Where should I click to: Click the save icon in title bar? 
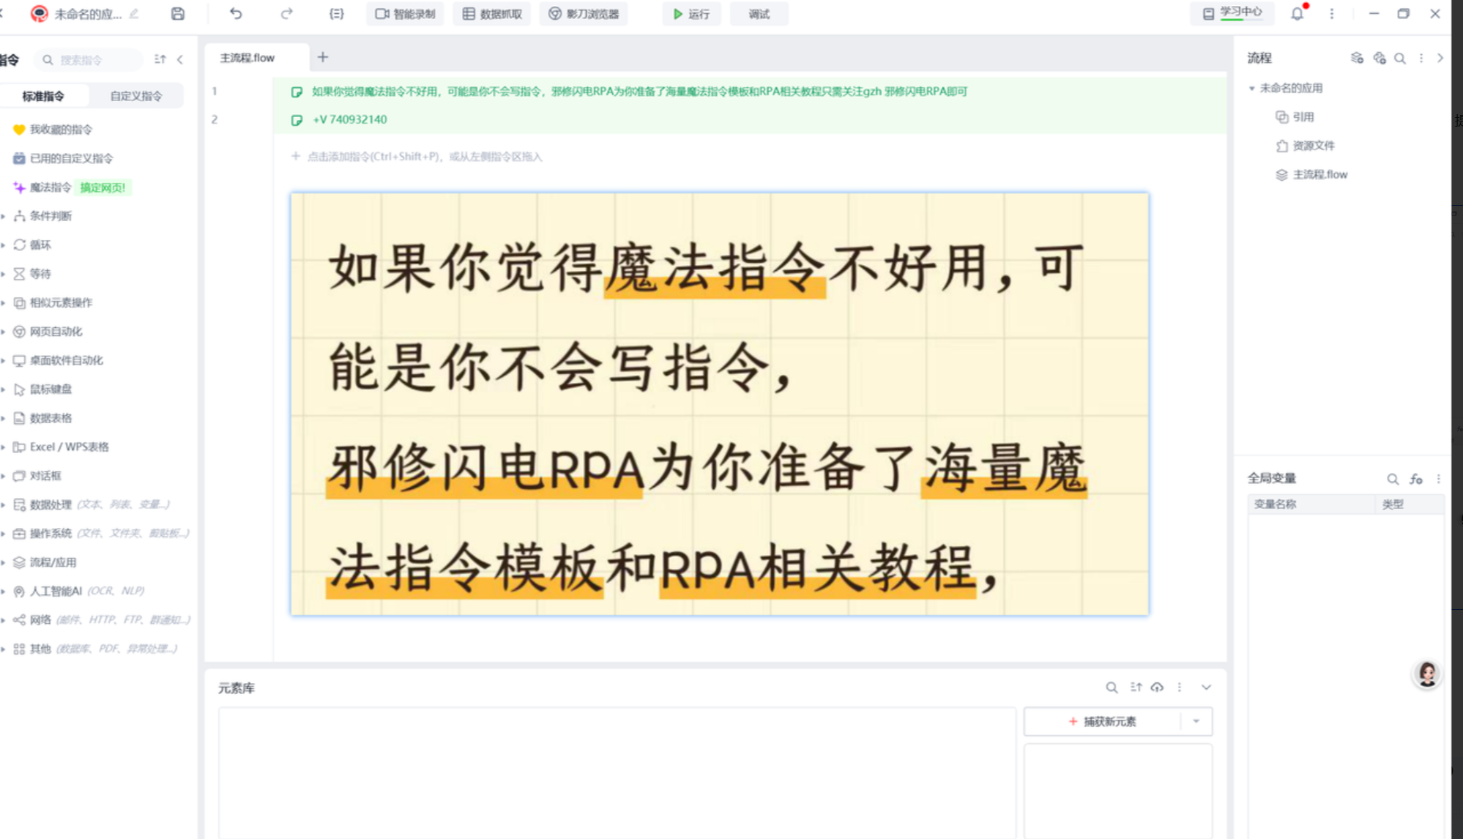click(177, 14)
